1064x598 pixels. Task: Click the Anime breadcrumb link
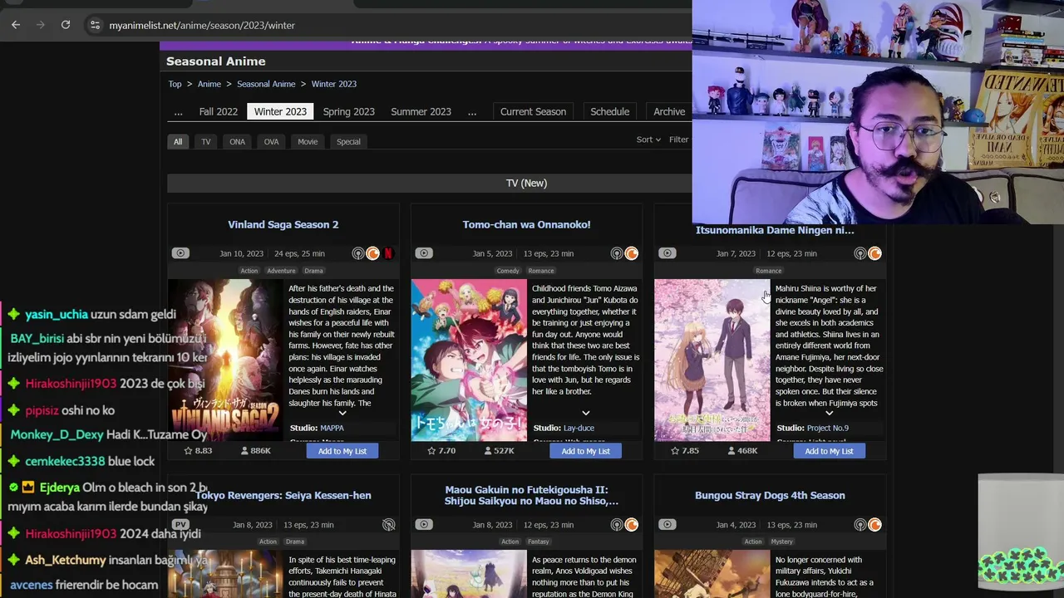(x=209, y=84)
